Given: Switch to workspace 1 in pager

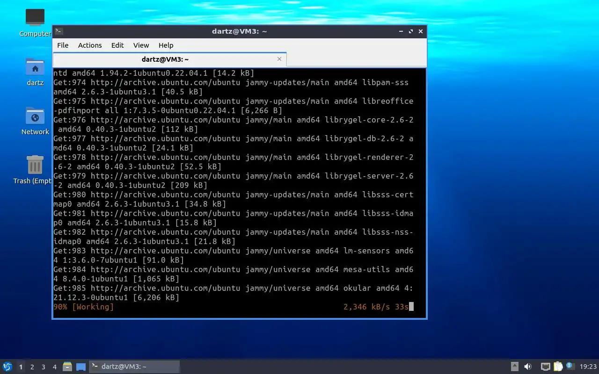Looking at the screenshot, I should pyautogui.click(x=21, y=367).
